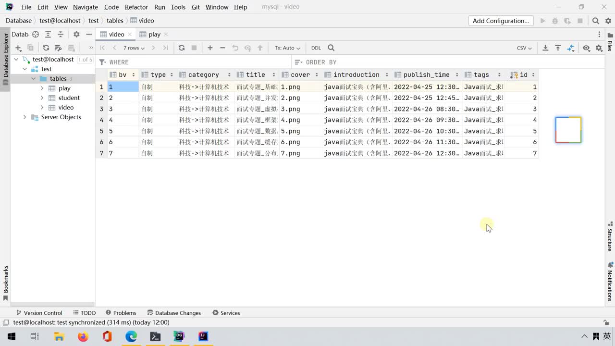Open Data Source Properties wrench icon
Image resolution: width=615 pixels, height=346 pixels.
coord(59,48)
